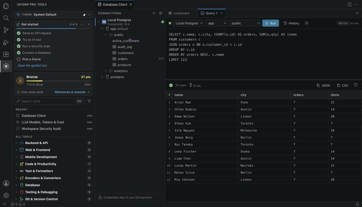Run the query with Run button
This screenshot has width=362, height=207.
[271, 23]
